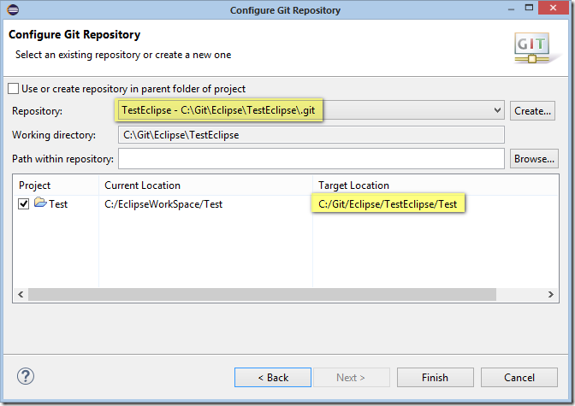Image resolution: width=575 pixels, height=406 pixels.
Task: Select the C:/EclipseWorkSpace/Test cell
Action: pos(163,204)
